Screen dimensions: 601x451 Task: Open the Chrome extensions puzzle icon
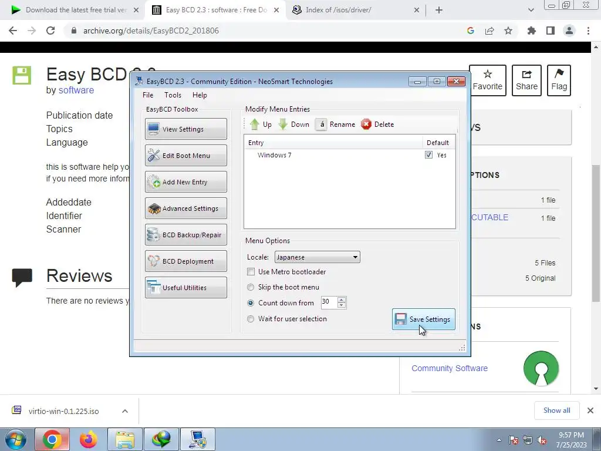532,31
